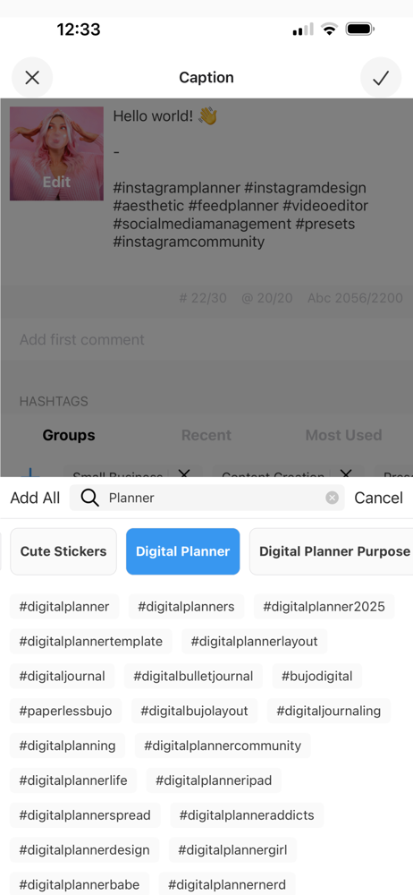Viewport: 413px width, 895px height.
Task: Switch to the Recent hashtags tab
Action: (x=206, y=435)
